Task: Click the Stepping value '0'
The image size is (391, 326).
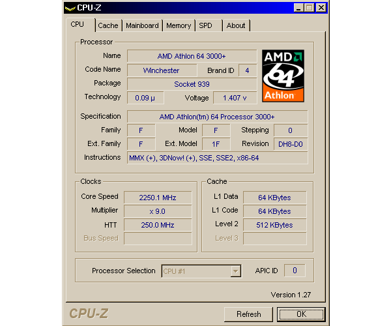Action: 291,130
